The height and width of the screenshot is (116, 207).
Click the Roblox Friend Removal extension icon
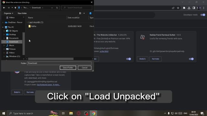pyautogui.click(x=142, y=37)
